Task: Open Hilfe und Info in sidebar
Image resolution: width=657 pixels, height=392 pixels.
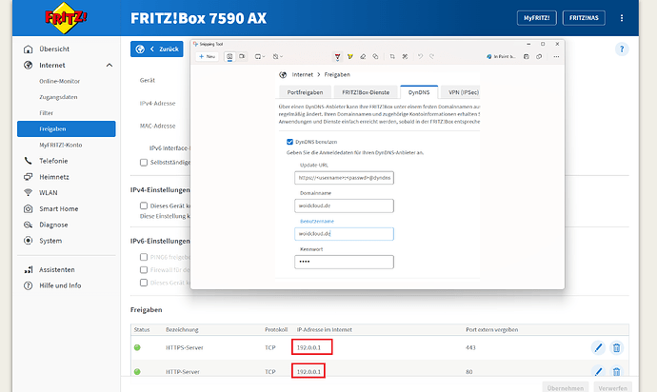Action: (60, 285)
